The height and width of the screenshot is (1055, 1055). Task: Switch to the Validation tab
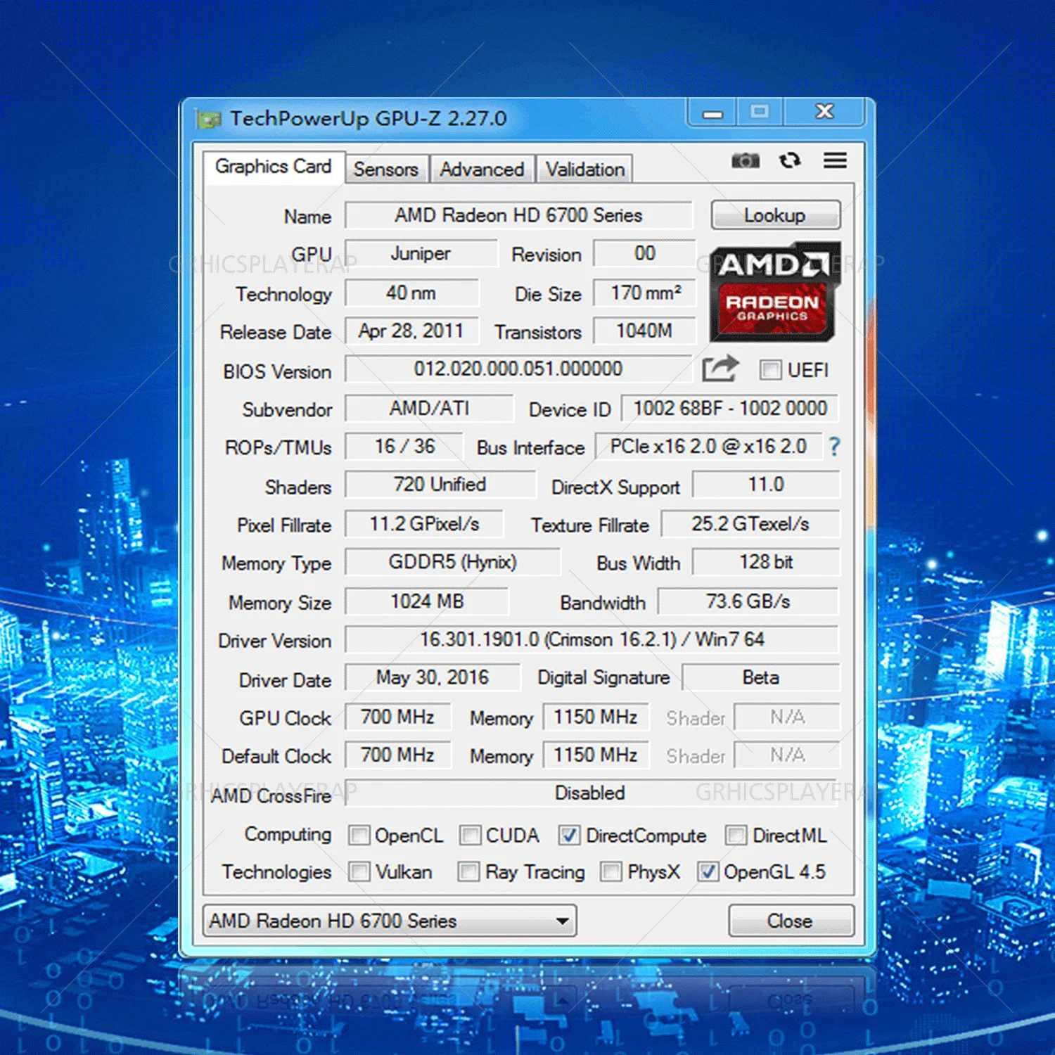[x=584, y=170]
